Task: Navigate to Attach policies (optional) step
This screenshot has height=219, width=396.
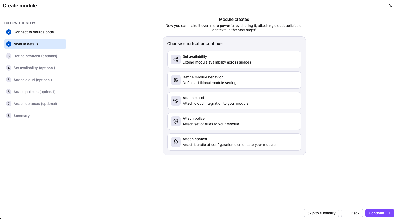Action: pyautogui.click(x=34, y=92)
